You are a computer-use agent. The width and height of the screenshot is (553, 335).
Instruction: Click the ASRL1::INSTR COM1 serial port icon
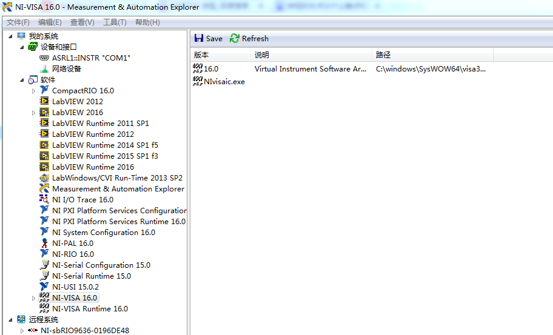44,58
